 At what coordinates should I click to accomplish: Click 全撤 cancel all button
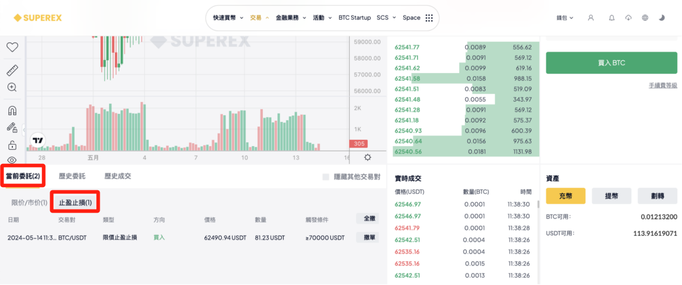click(x=367, y=218)
